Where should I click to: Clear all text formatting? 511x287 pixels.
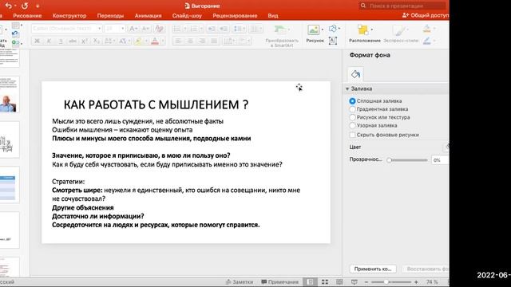[x=159, y=29]
